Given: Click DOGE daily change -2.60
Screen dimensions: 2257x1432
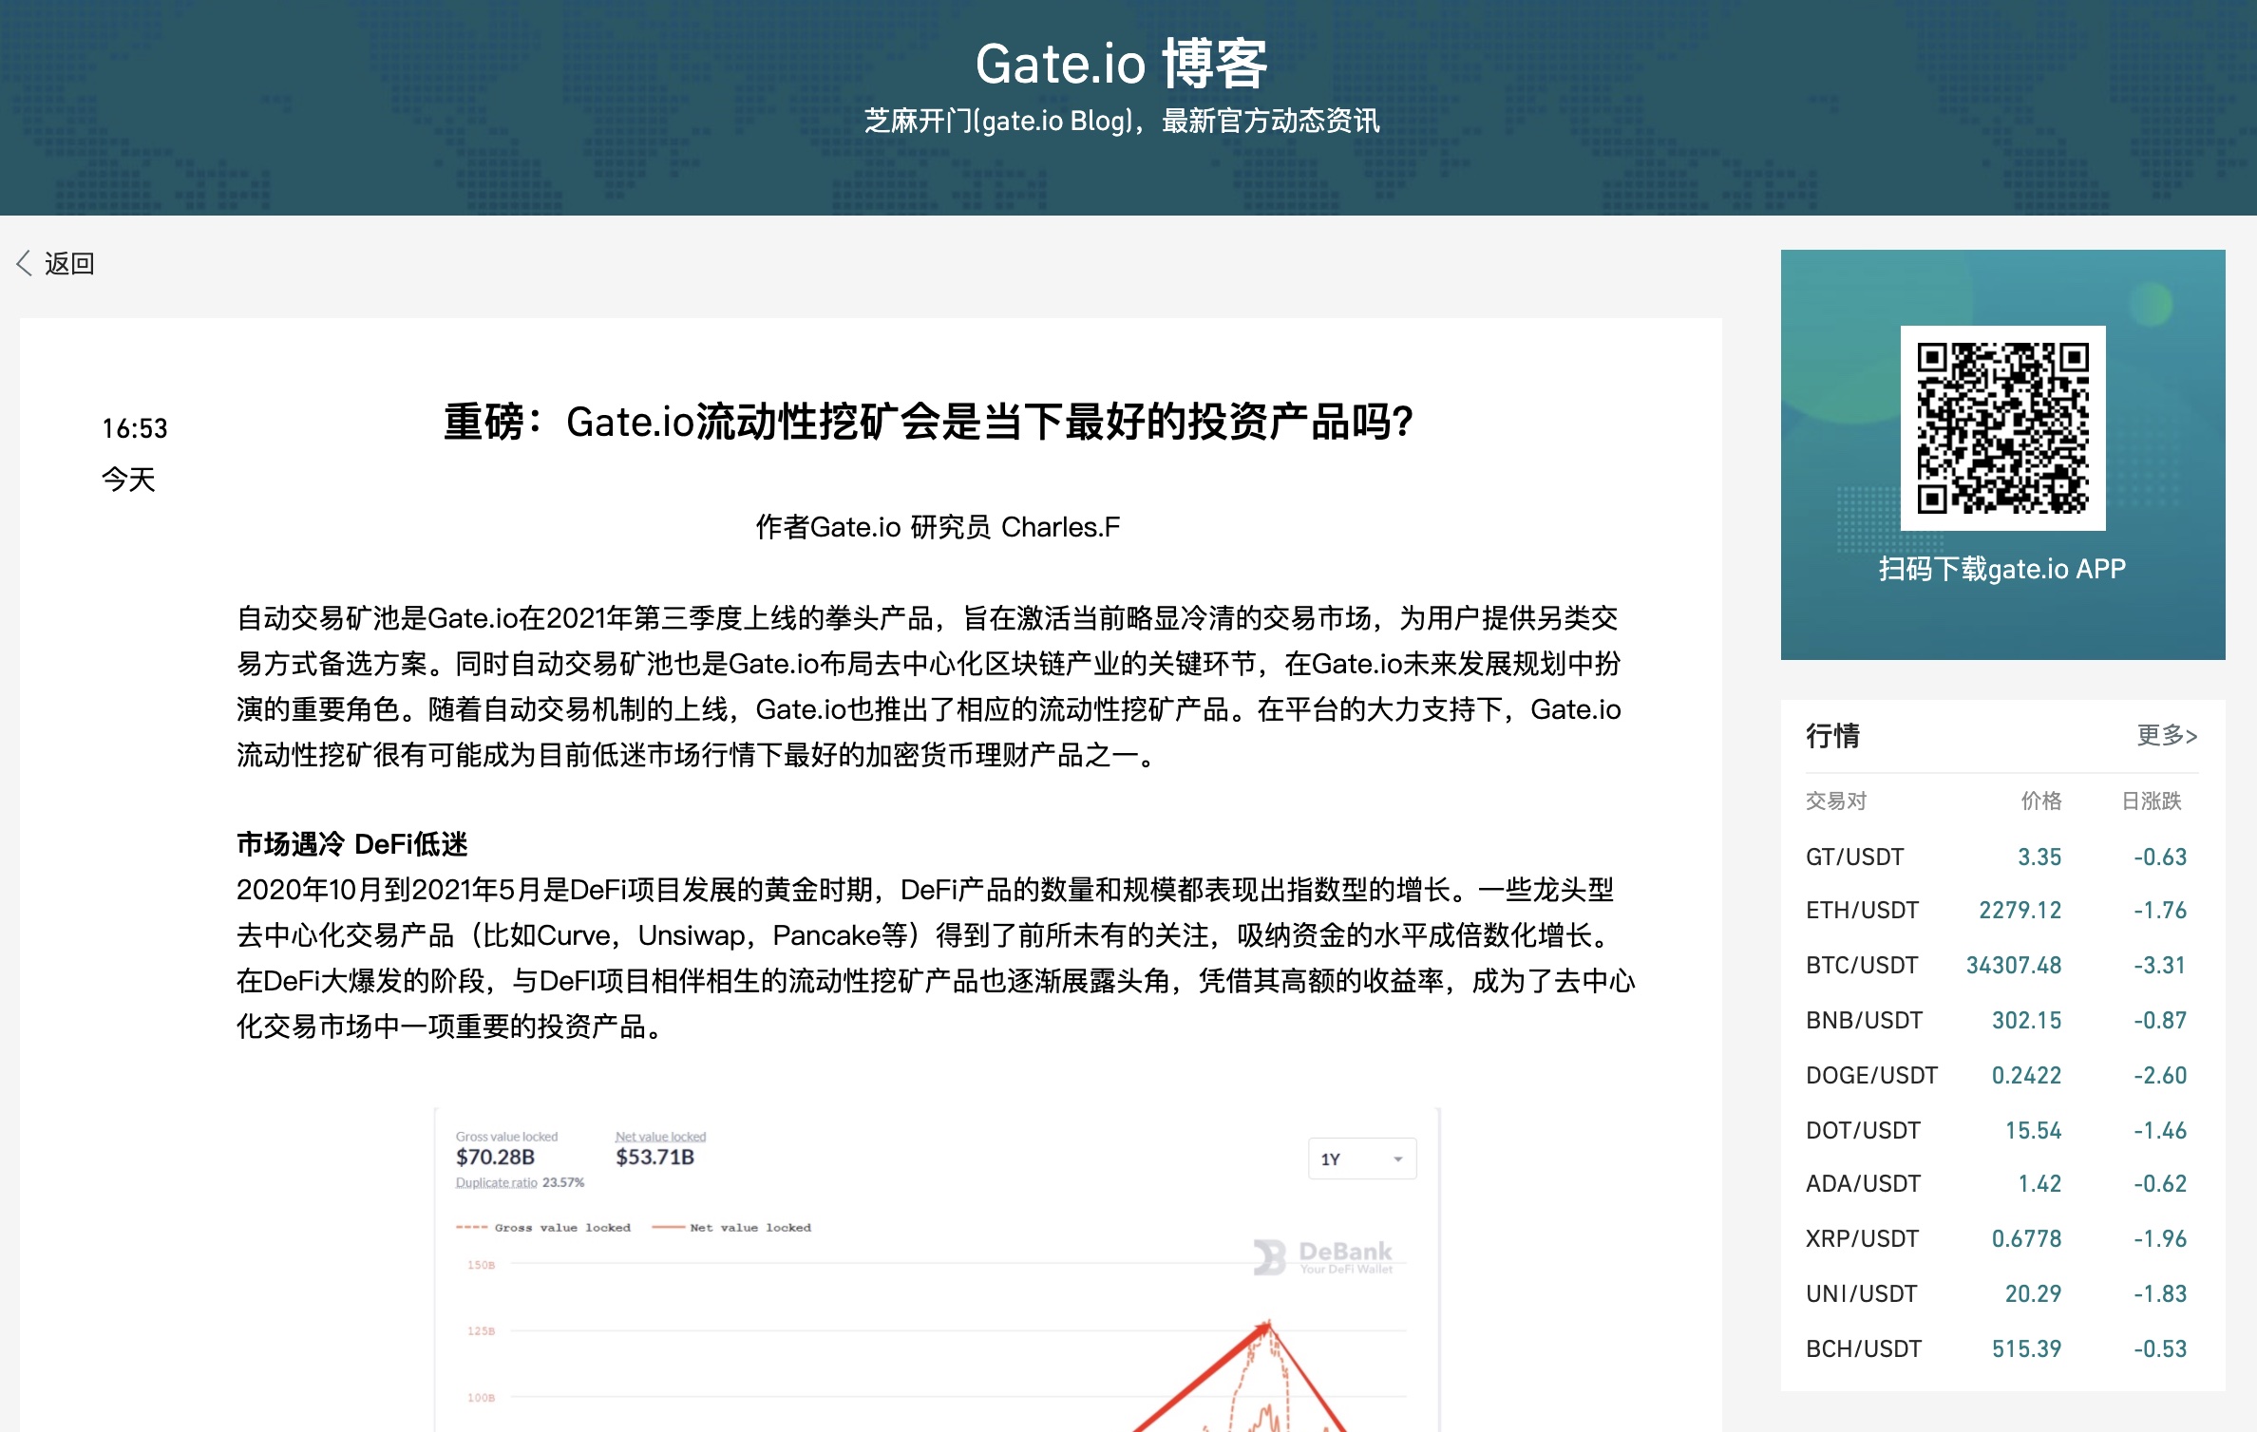Looking at the screenshot, I should (x=2160, y=1075).
